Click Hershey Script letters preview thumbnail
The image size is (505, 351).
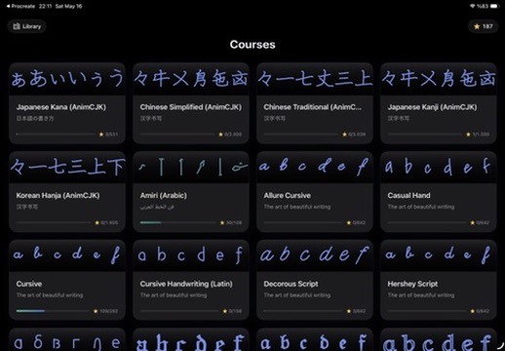point(439,255)
